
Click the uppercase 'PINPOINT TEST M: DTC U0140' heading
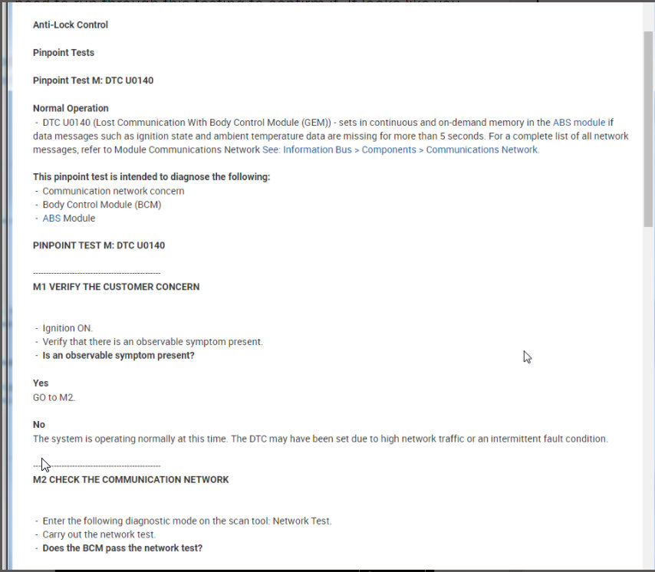(x=99, y=246)
